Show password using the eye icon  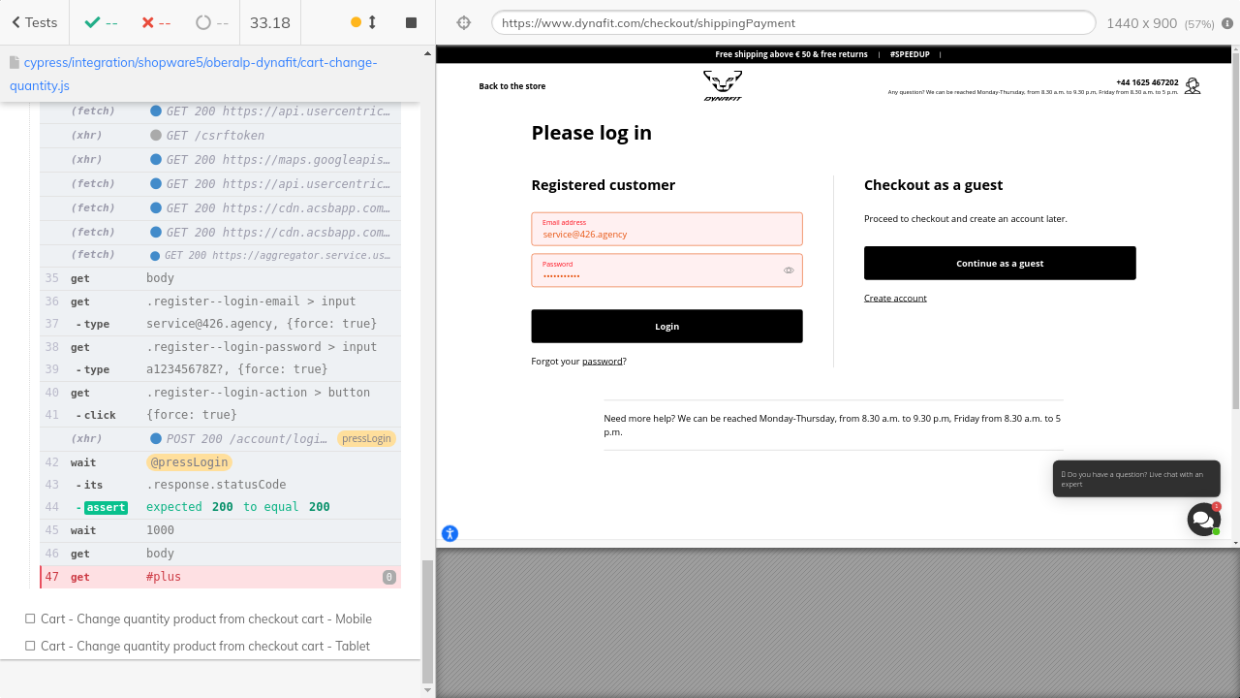pos(789,270)
